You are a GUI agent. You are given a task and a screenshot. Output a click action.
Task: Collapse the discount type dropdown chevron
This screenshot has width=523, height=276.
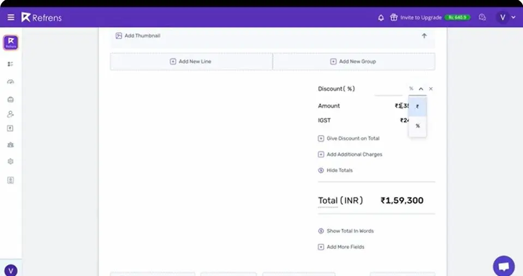421,89
